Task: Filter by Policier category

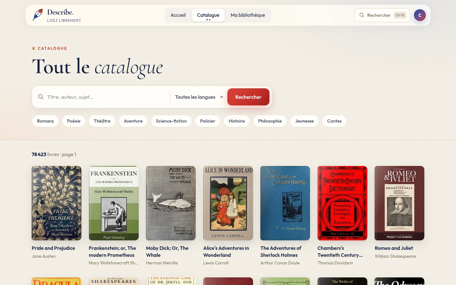Action: click(208, 121)
